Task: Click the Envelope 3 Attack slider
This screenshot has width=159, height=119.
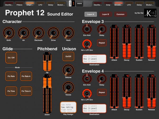Action: (114, 42)
